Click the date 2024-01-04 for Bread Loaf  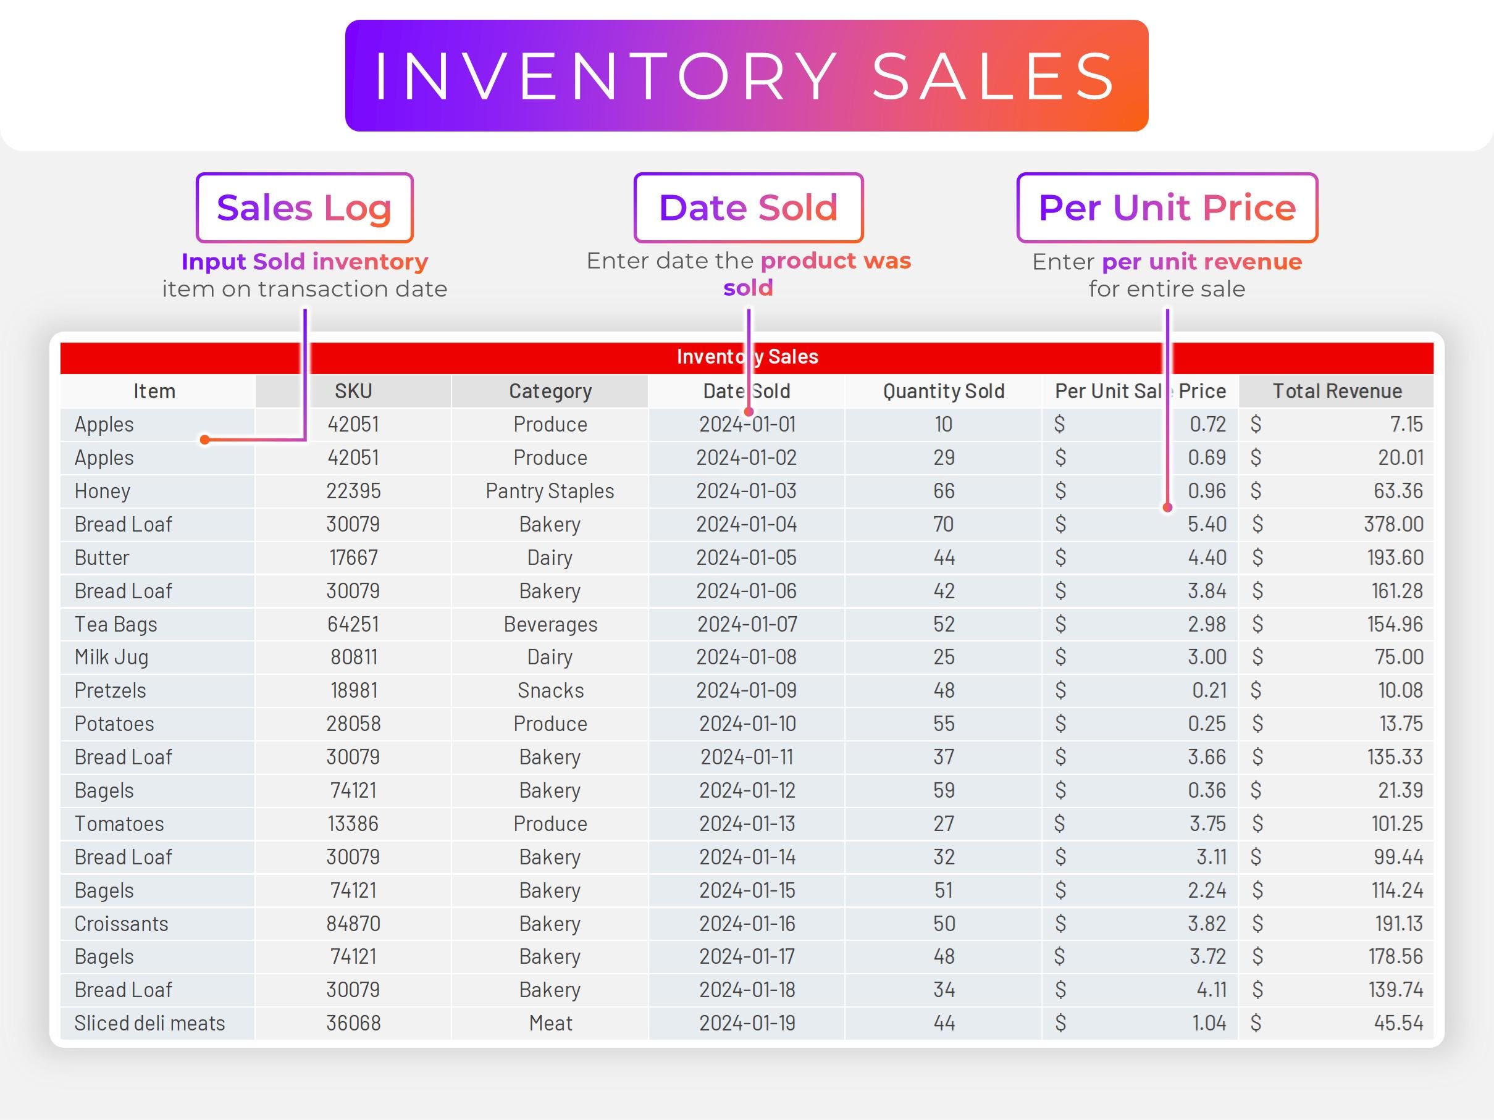(x=746, y=524)
